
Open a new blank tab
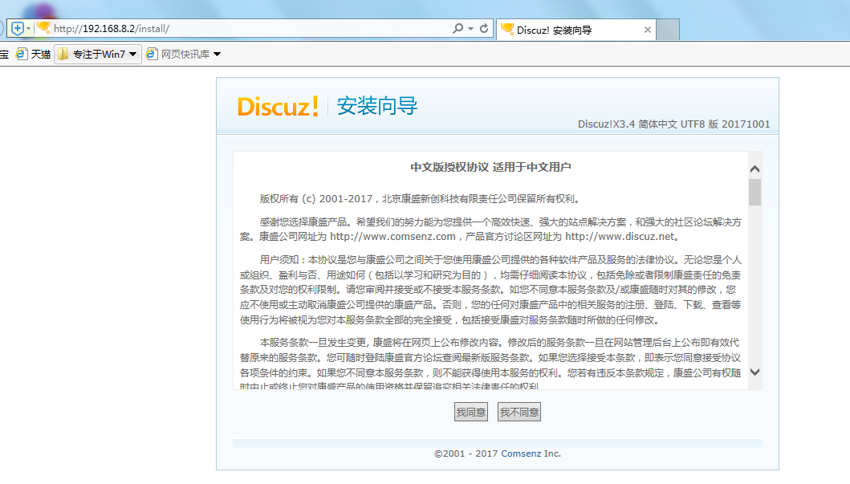click(668, 30)
